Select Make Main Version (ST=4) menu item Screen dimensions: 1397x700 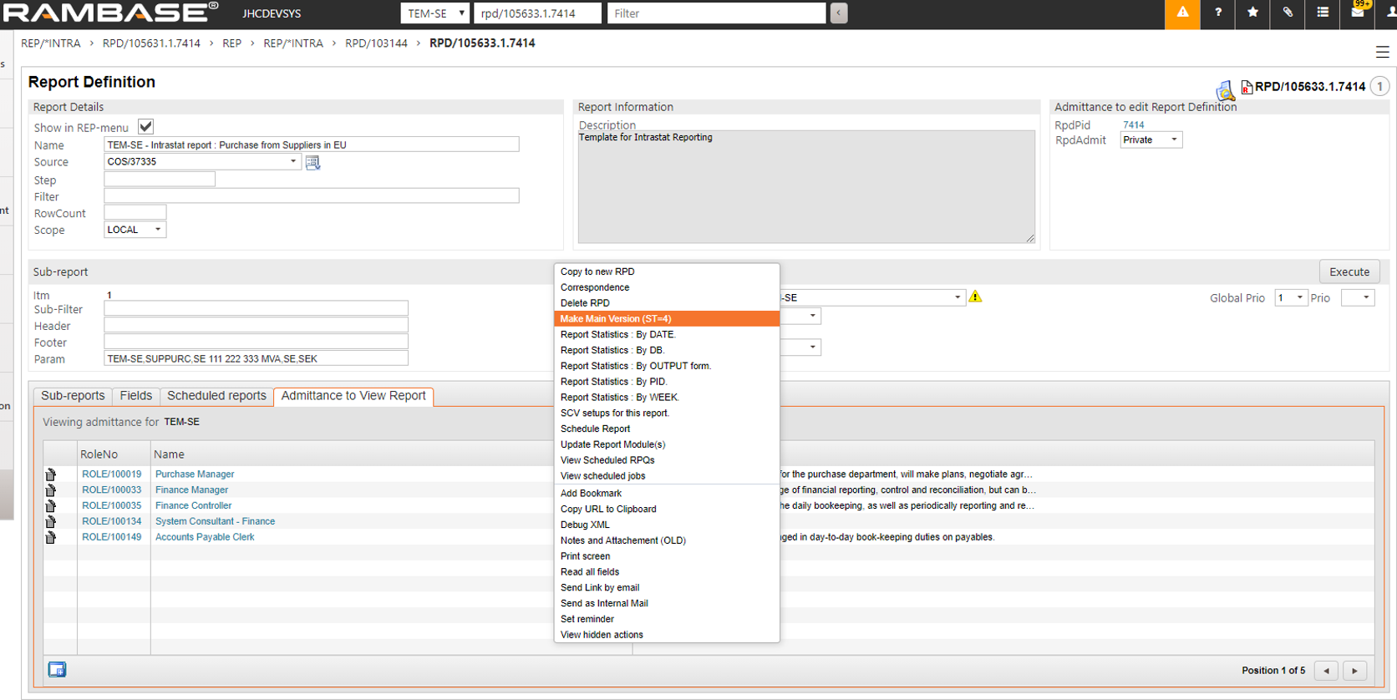(x=666, y=319)
